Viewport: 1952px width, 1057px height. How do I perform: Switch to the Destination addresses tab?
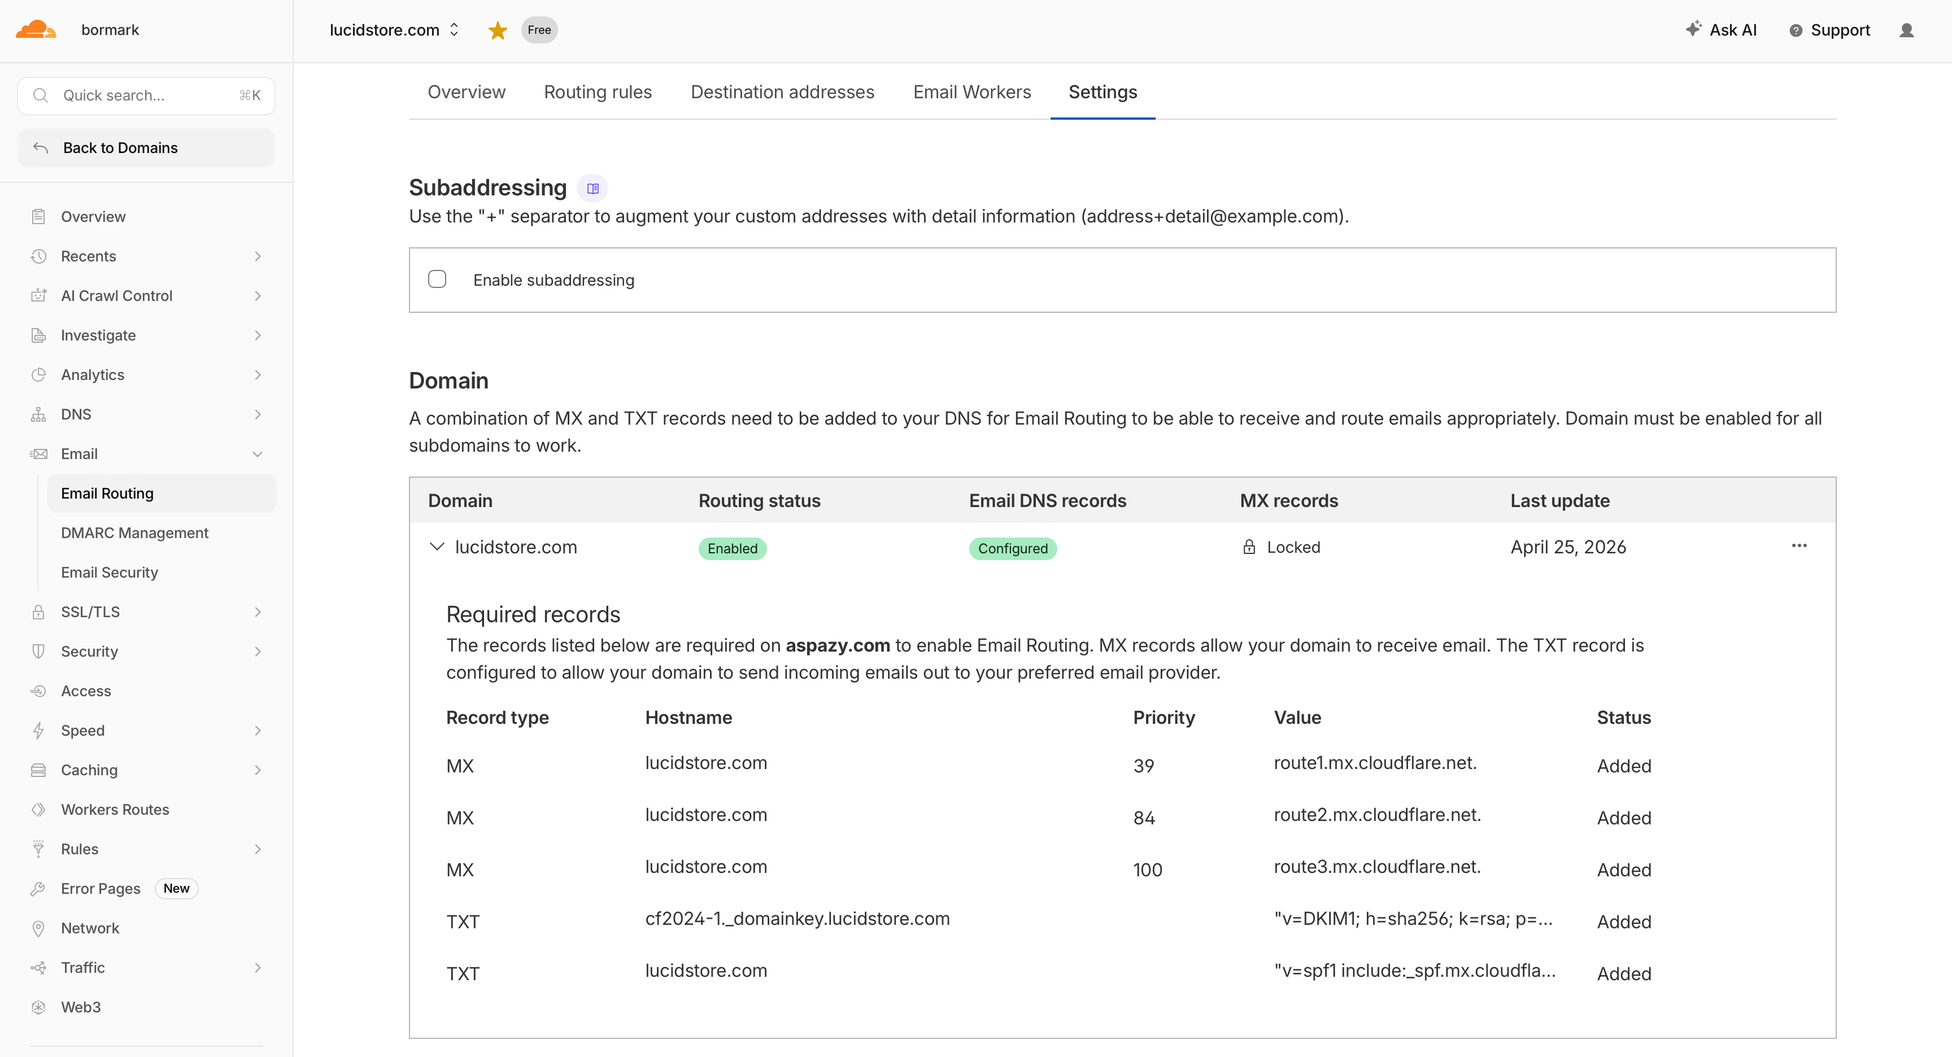point(782,91)
